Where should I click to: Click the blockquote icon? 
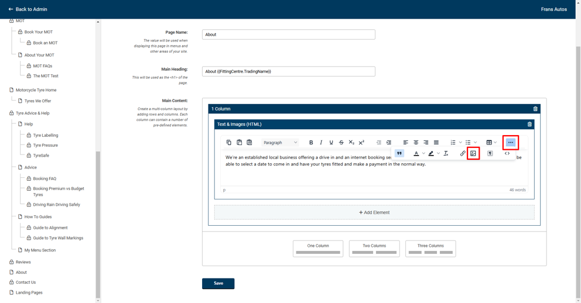[x=399, y=153]
